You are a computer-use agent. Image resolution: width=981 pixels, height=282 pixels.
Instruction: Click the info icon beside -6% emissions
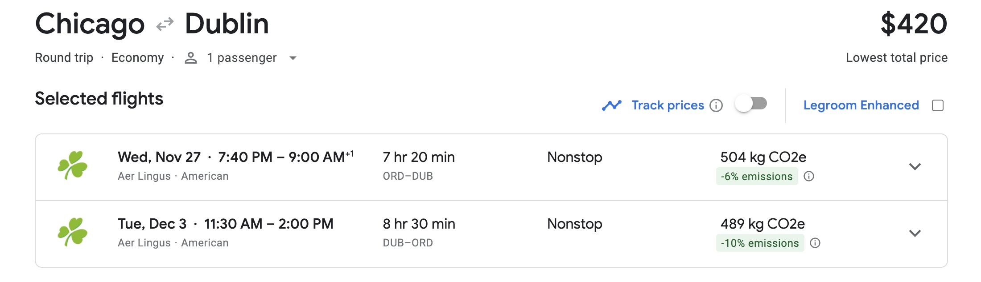[810, 177]
